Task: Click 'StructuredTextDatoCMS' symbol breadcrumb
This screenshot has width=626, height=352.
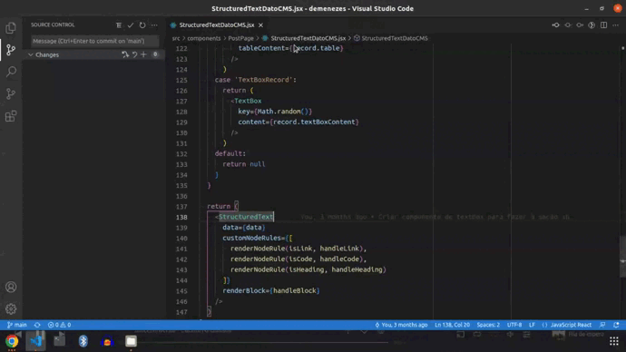Action: [394, 38]
